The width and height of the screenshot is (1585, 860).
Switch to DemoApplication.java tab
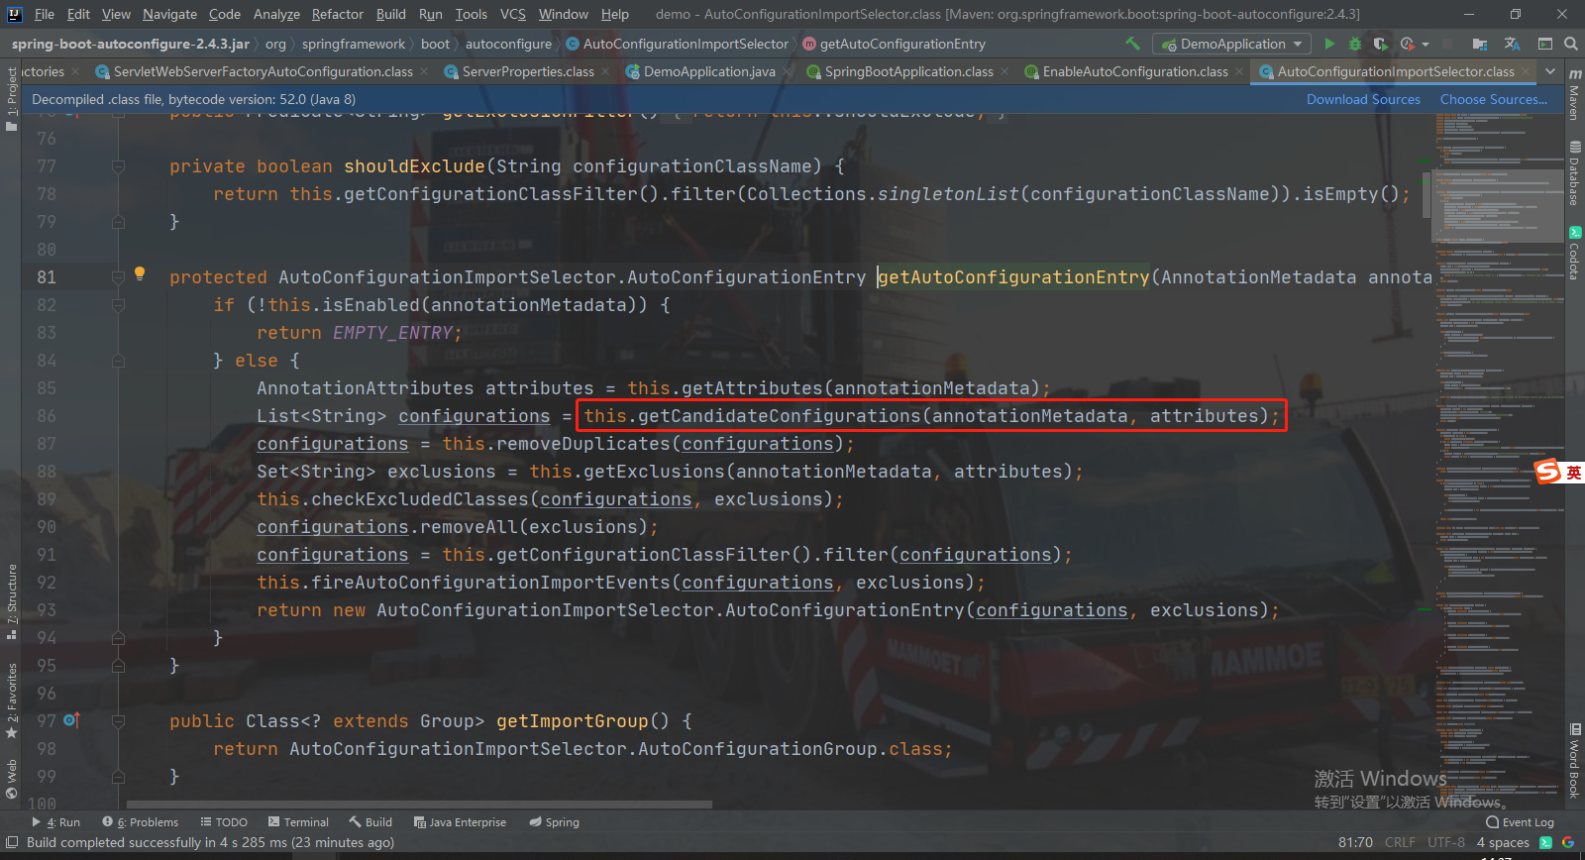[708, 71]
